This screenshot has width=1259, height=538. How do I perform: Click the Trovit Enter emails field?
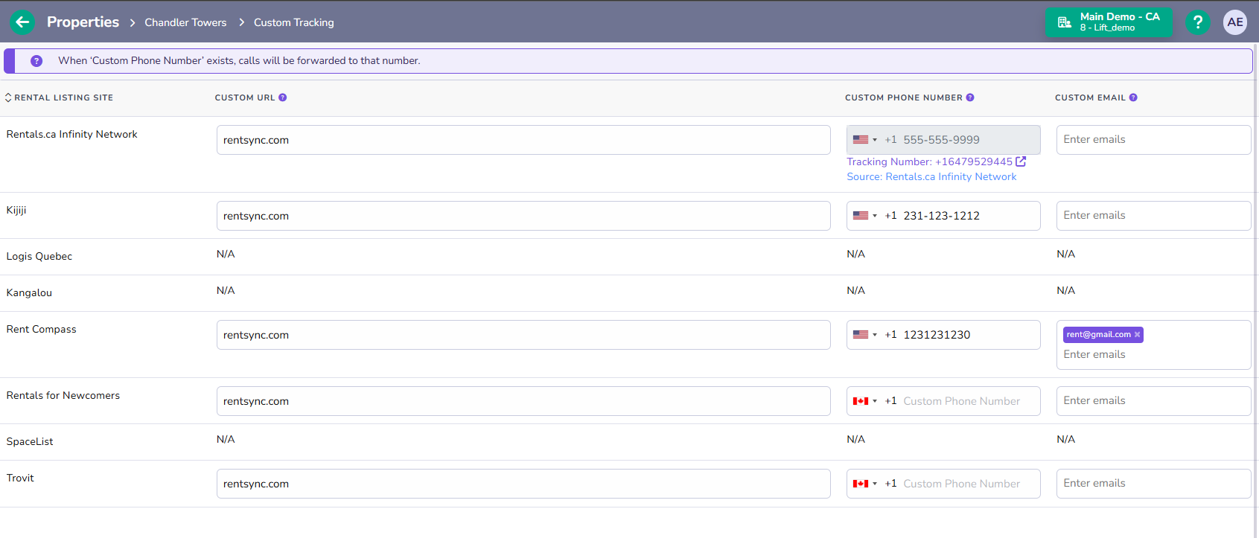(1153, 484)
